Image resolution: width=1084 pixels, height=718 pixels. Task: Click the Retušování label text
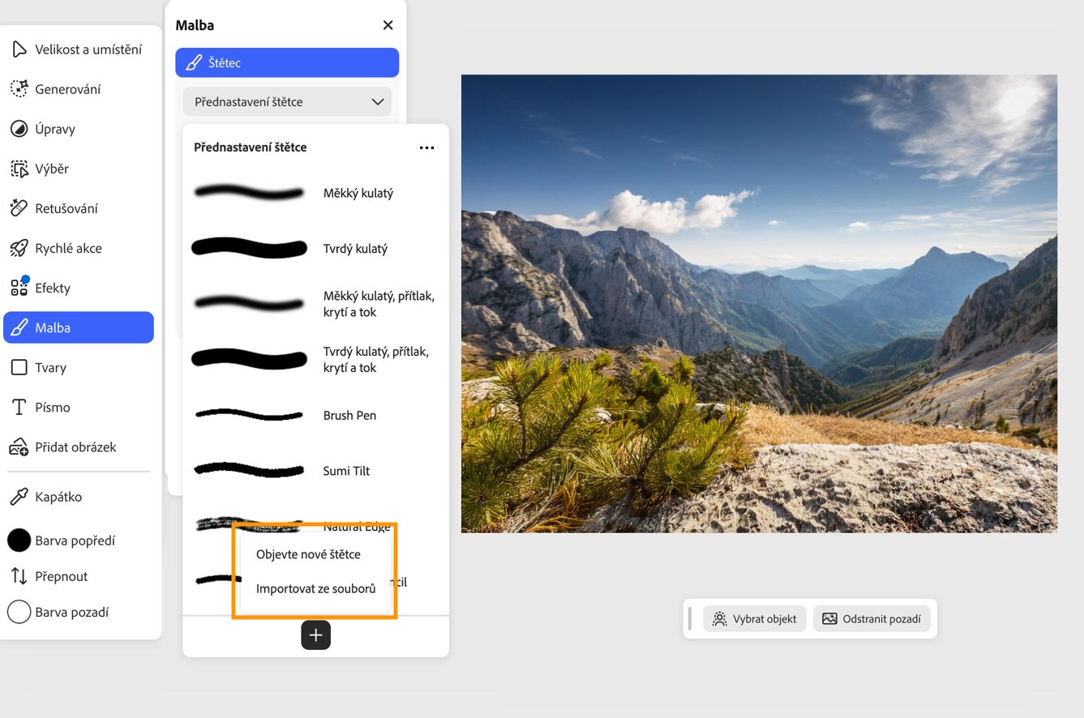click(x=66, y=208)
